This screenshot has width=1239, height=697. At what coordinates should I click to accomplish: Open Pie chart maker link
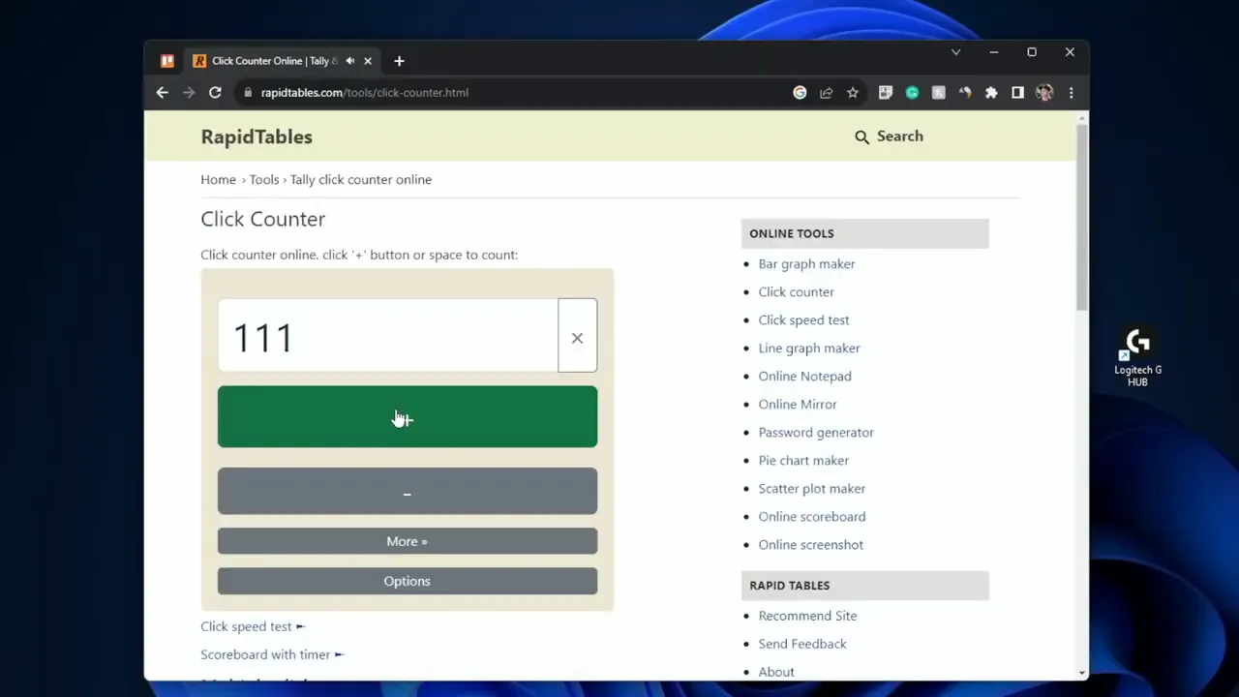click(803, 461)
